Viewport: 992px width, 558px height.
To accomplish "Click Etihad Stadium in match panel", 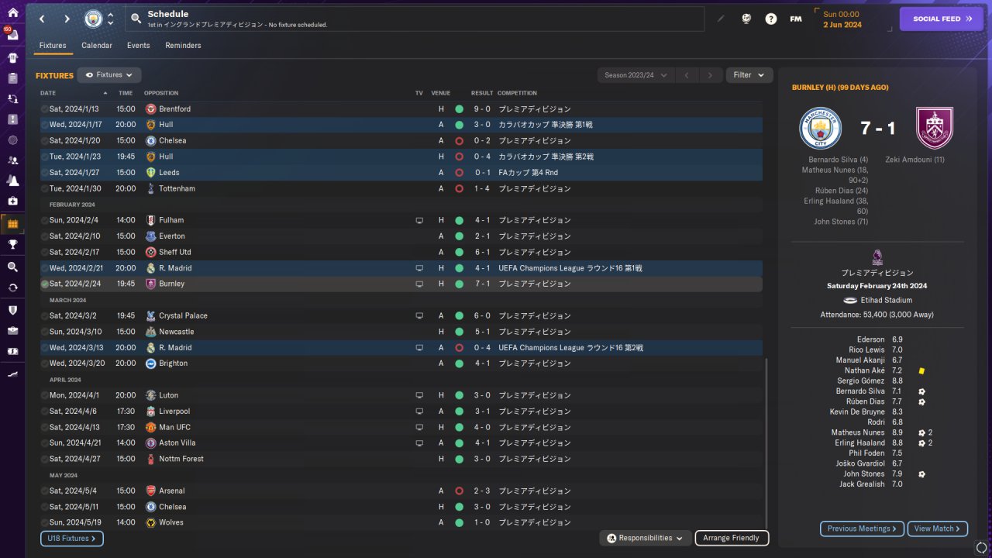I will coord(887,300).
